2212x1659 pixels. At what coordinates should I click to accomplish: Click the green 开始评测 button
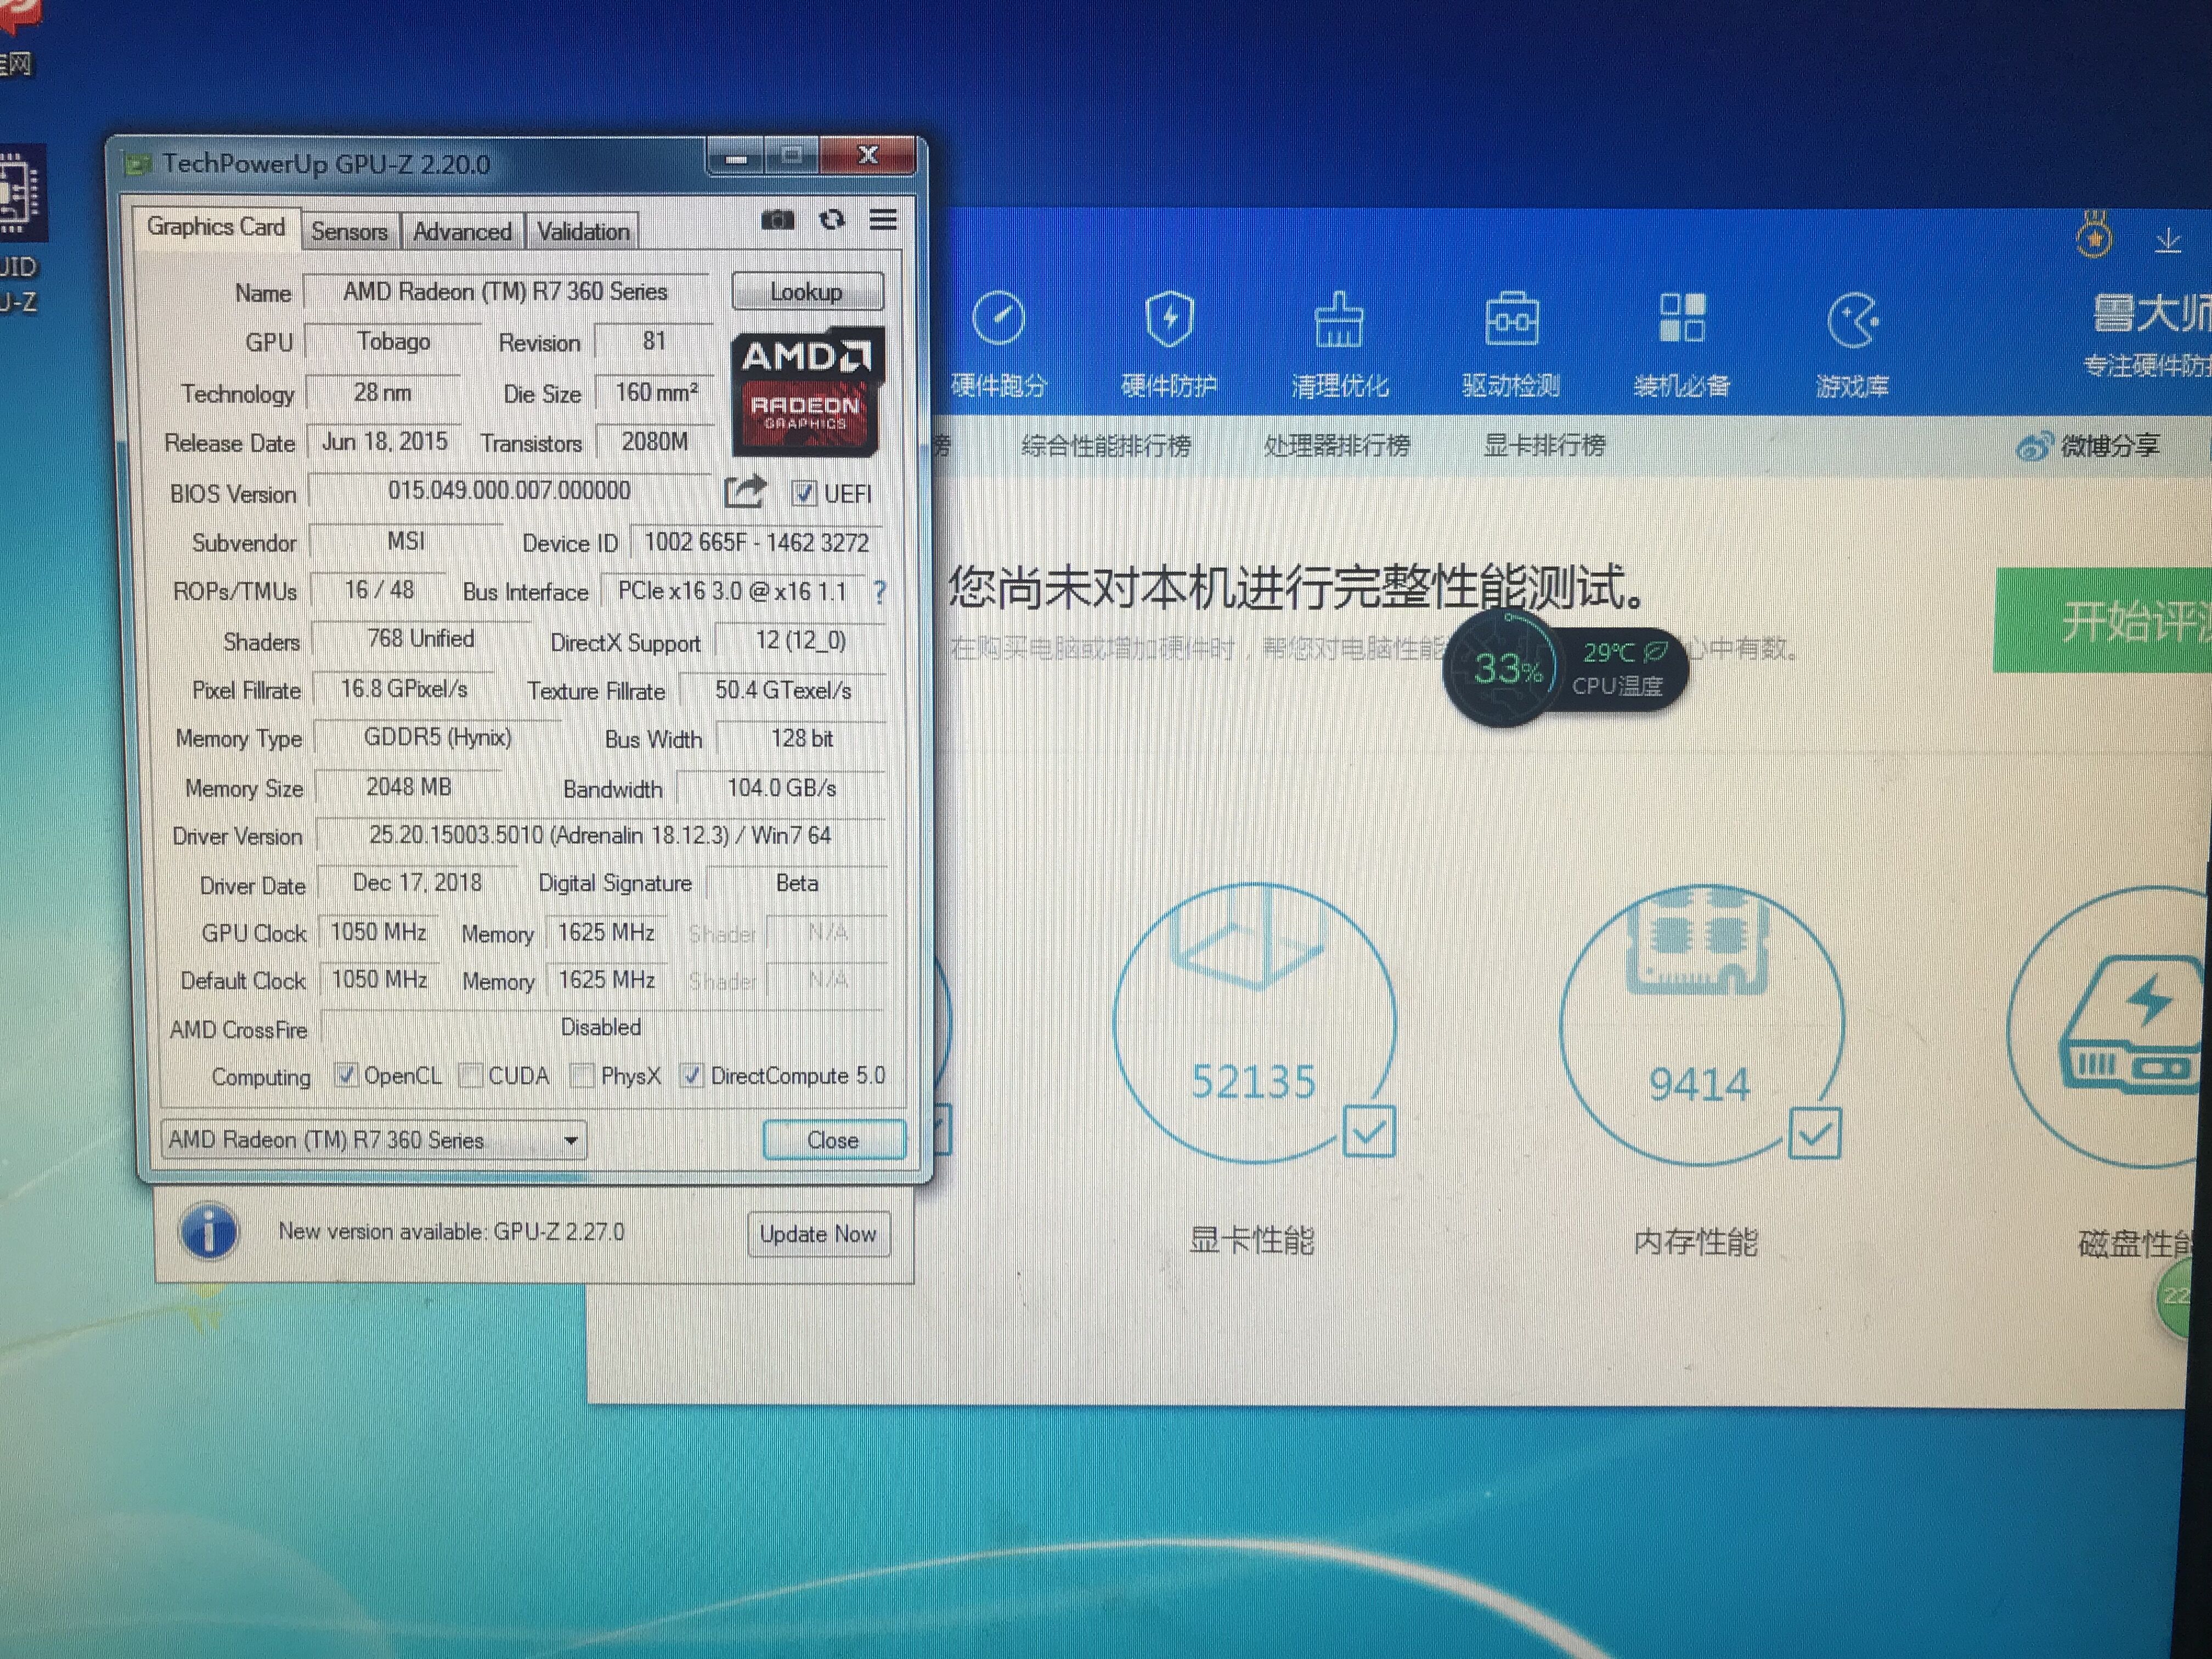point(2103,621)
